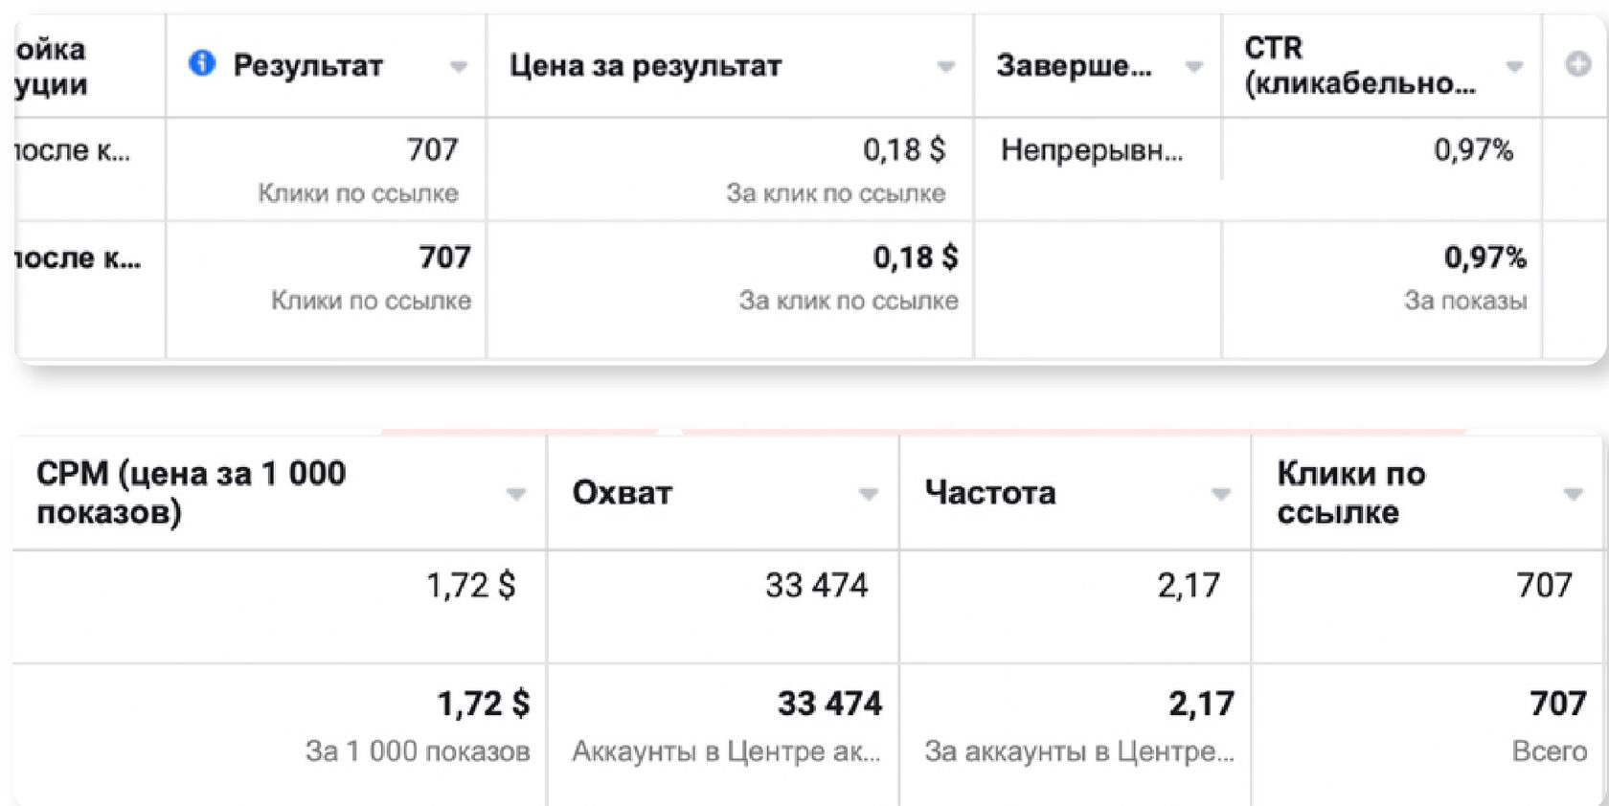This screenshot has height=806, width=1609.
Task: Select the Охват column header
Action: [623, 493]
